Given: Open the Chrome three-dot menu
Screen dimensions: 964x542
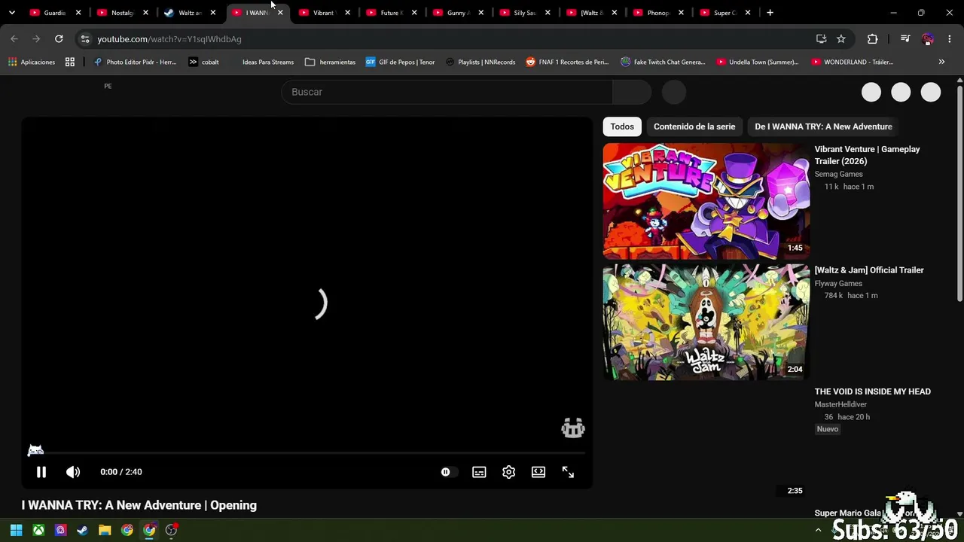Looking at the screenshot, I should coord(949,39).
